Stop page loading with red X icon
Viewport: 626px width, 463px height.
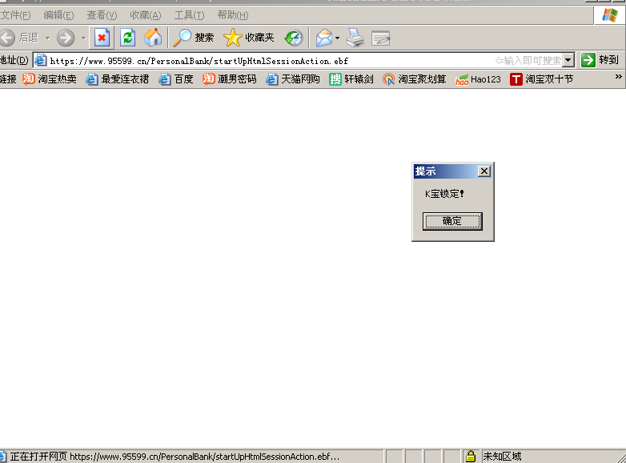tap(102, 38)
